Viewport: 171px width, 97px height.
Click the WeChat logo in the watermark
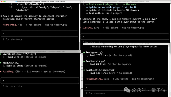[127, 90]
